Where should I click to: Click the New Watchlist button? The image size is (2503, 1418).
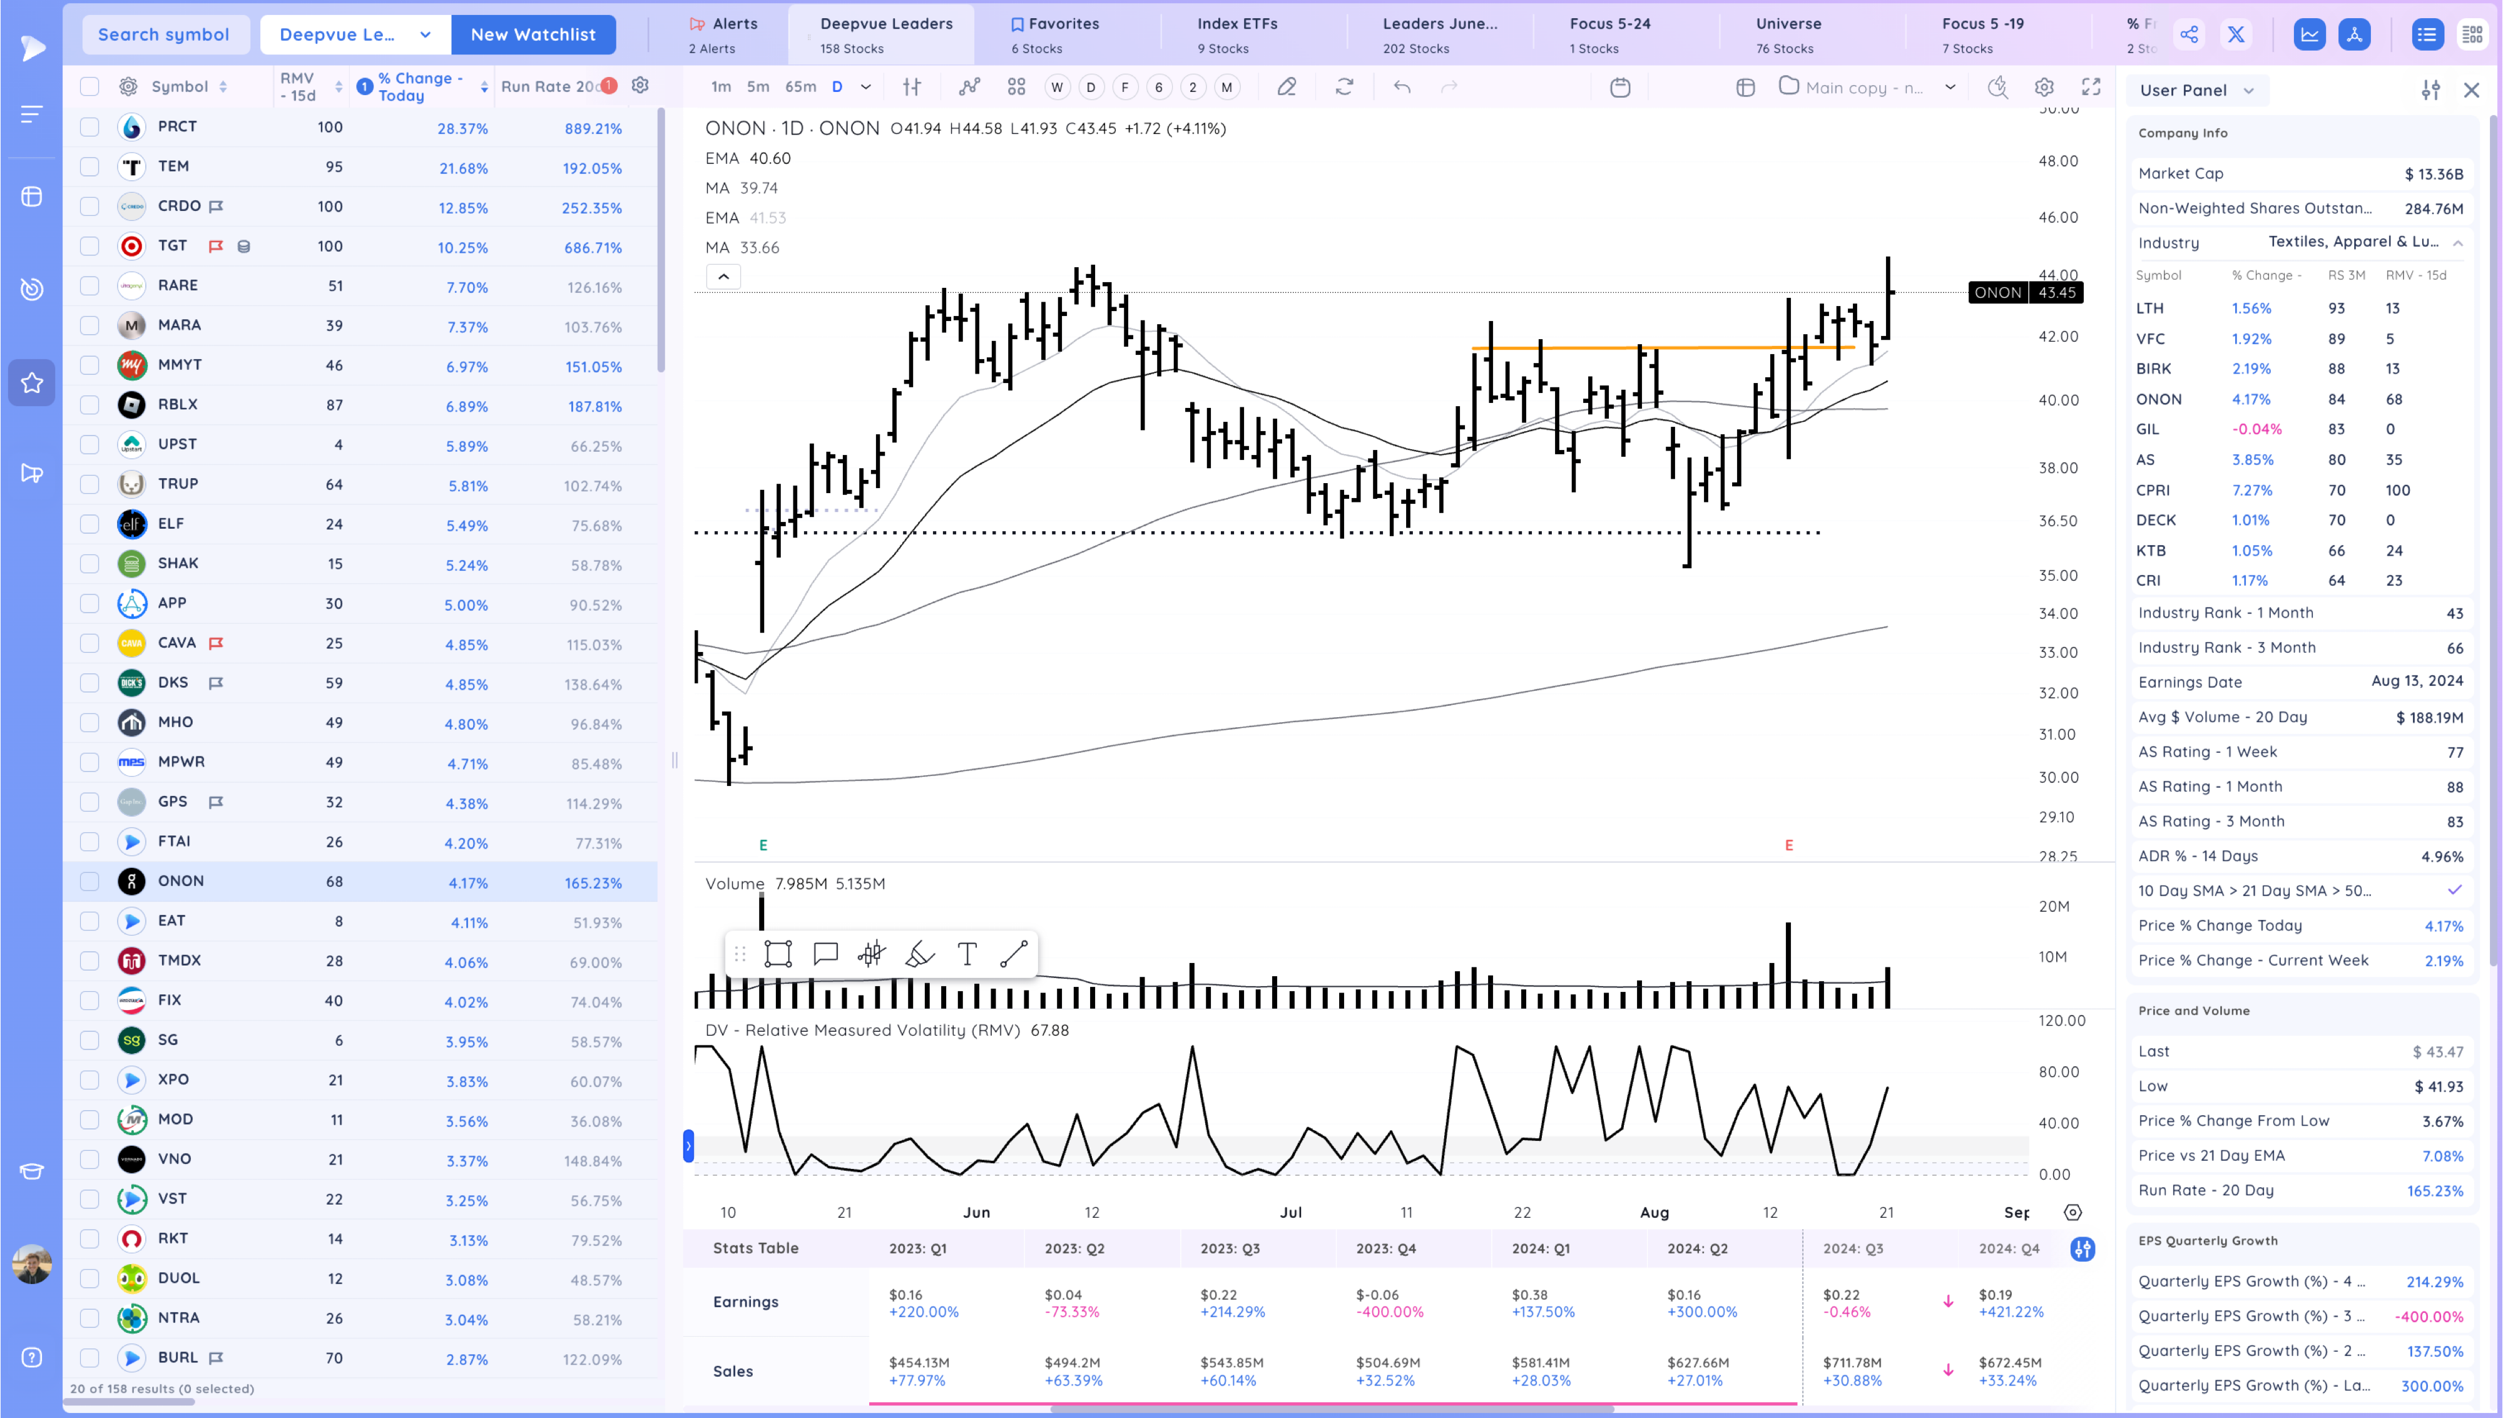(x=533, y=35)
